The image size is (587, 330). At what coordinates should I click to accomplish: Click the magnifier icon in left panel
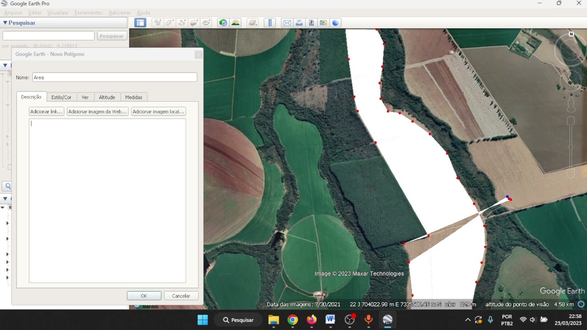click(x=7, y=186)
